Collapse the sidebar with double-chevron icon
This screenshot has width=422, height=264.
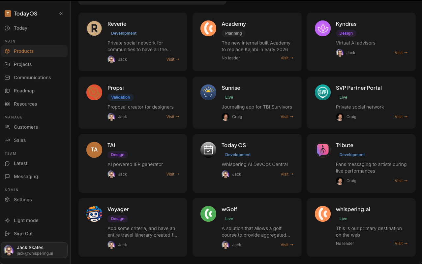coord(61,14)
